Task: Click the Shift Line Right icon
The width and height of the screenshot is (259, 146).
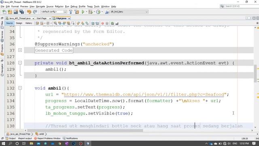Action: [97, 24]
